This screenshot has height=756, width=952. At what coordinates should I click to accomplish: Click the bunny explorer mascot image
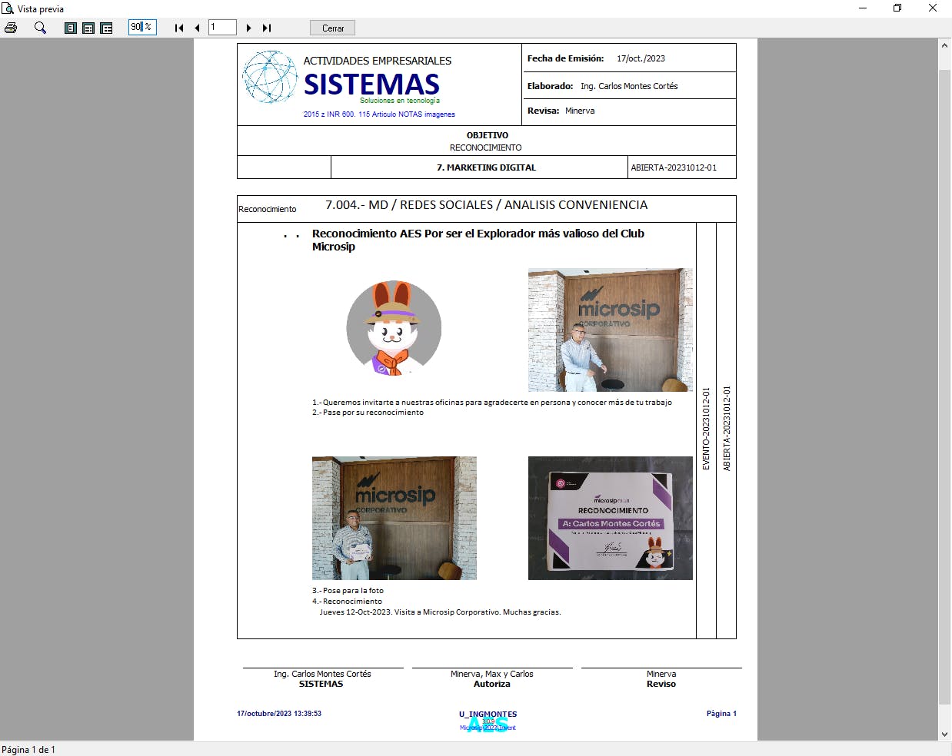394,328
